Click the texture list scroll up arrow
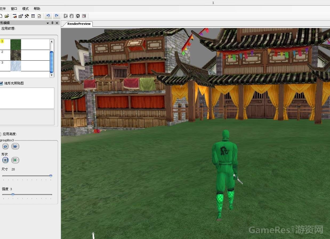Viewport: 330px width, 239px height. coord(52,41)
